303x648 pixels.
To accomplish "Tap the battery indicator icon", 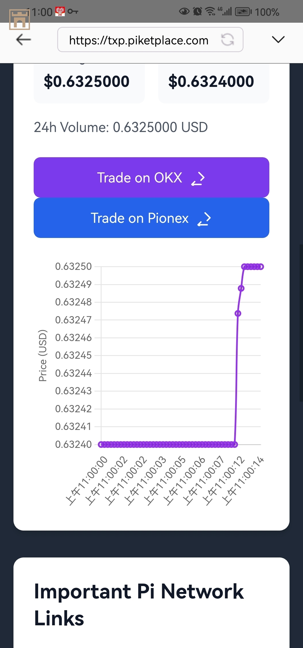I will 244,12.
